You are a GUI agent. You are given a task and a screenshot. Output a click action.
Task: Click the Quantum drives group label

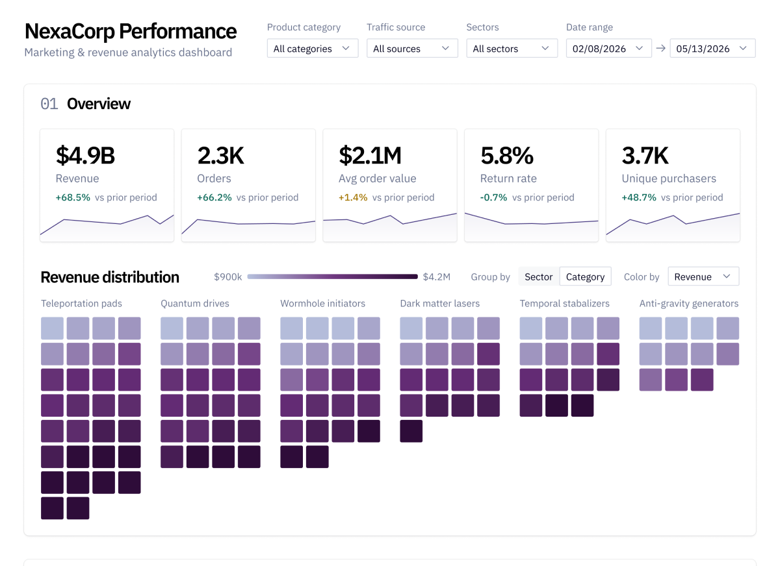(x=195, y=303)
